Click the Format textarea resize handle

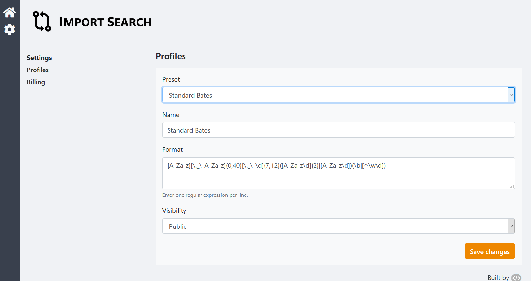[x=512, y=186]
